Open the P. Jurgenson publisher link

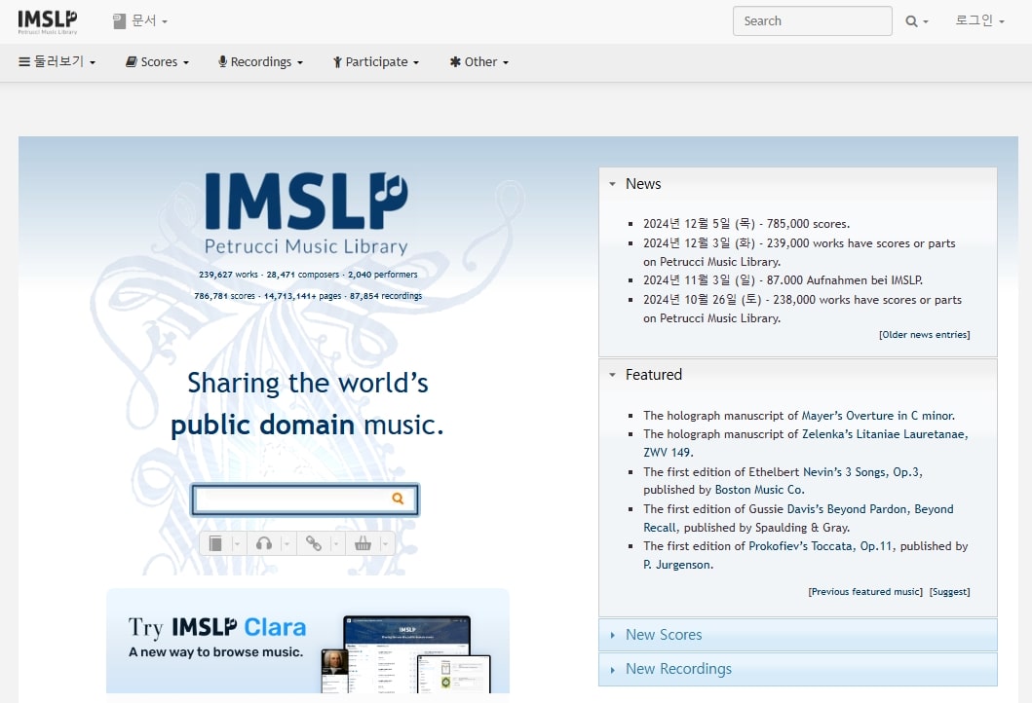tap(678, 564)
